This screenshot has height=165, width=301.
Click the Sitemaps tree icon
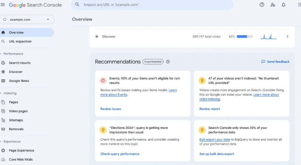tap(3, 120)
